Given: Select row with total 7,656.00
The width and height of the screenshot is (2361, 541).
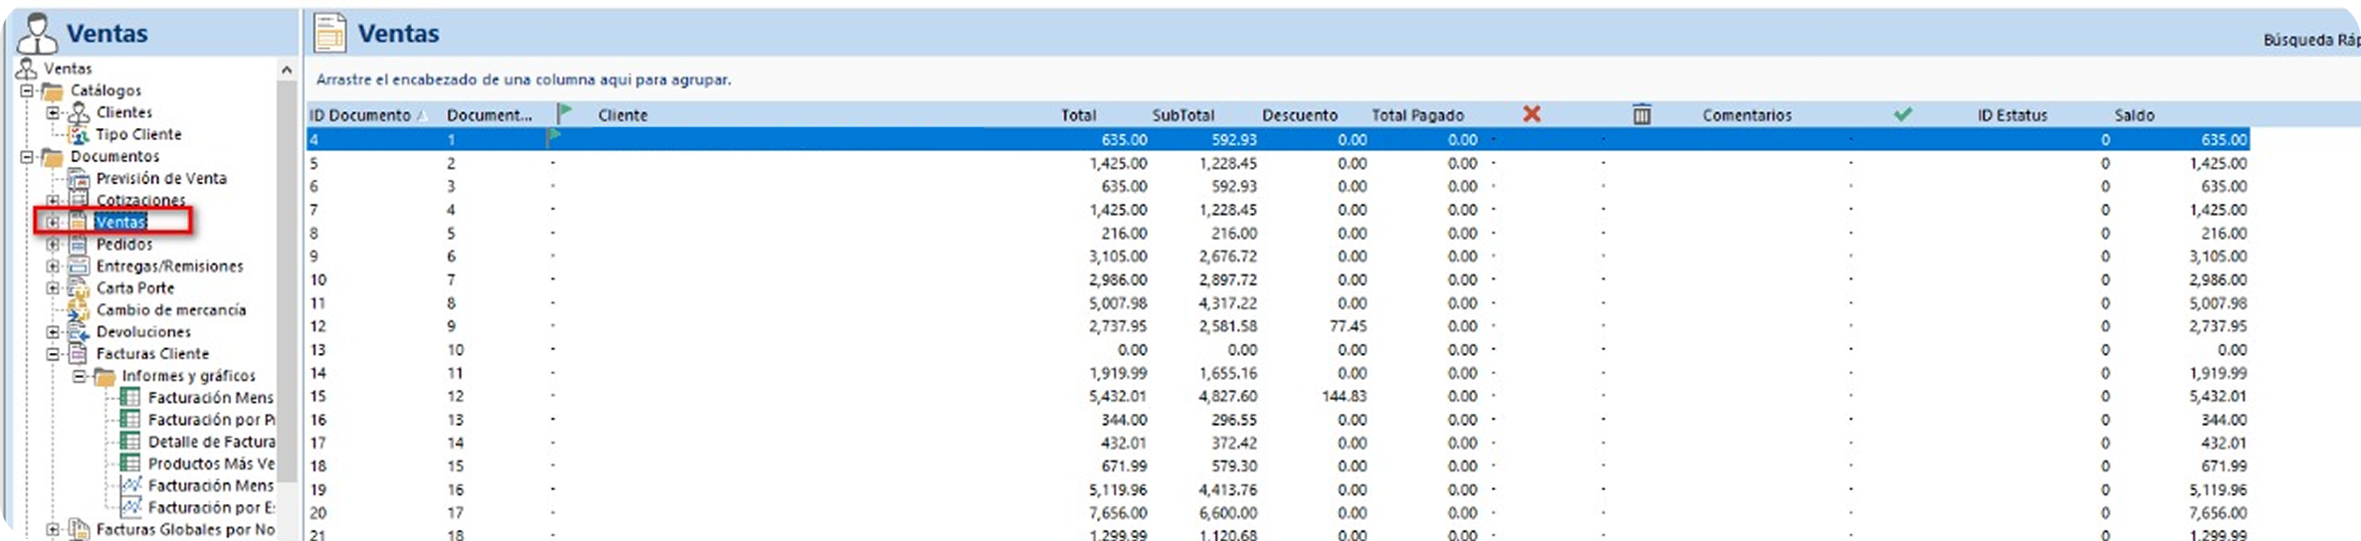Looking at the screenshot, I should (1277, 513).
